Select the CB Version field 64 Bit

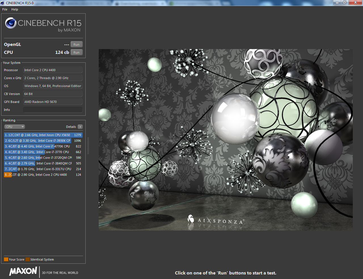53,94
